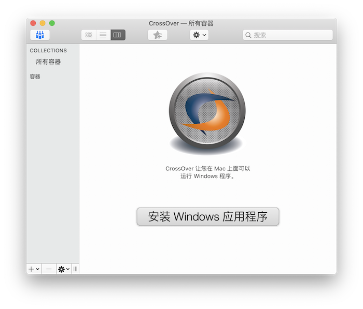Switch to list view

pos(103,35)
